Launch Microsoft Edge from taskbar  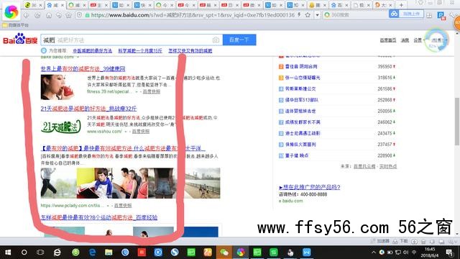pyautogui.click(x=92, y=253)
